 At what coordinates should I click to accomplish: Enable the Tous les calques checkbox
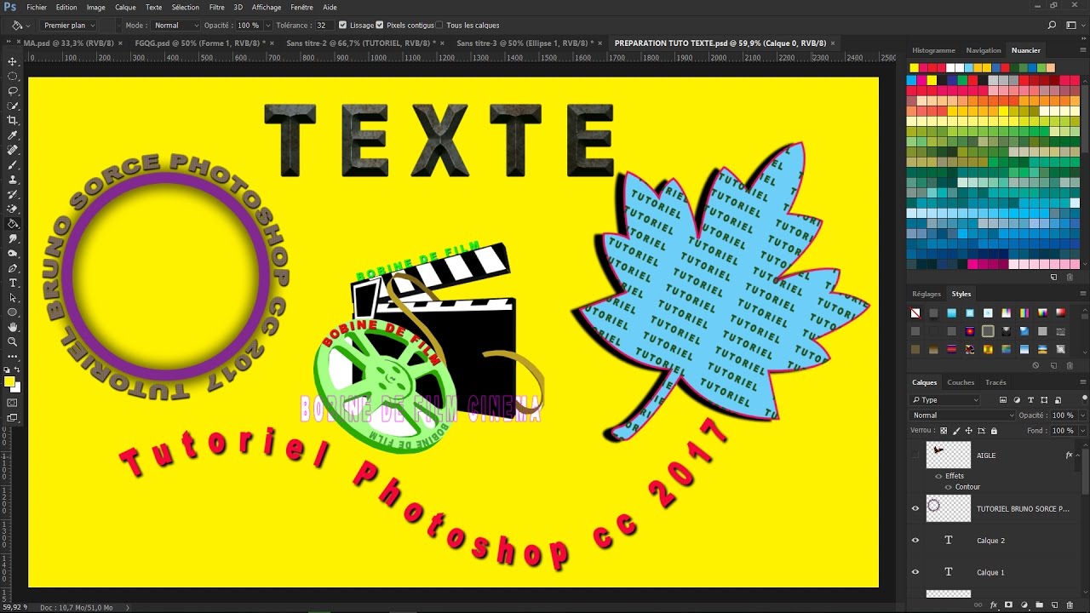(x=439, y=26)
